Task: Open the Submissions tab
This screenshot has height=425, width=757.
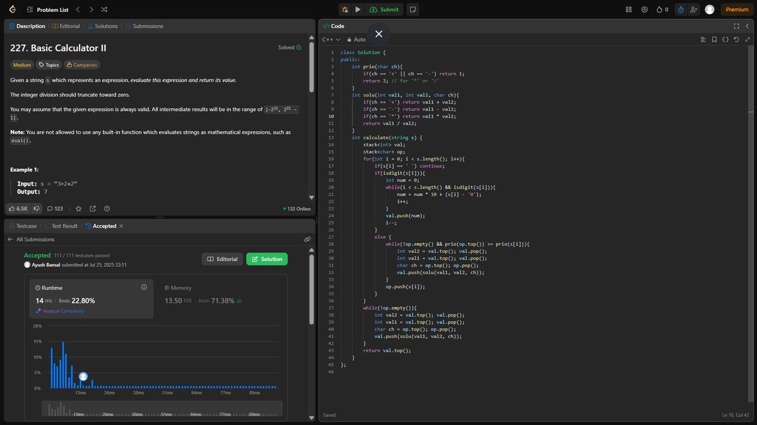Action: [144, 26]
